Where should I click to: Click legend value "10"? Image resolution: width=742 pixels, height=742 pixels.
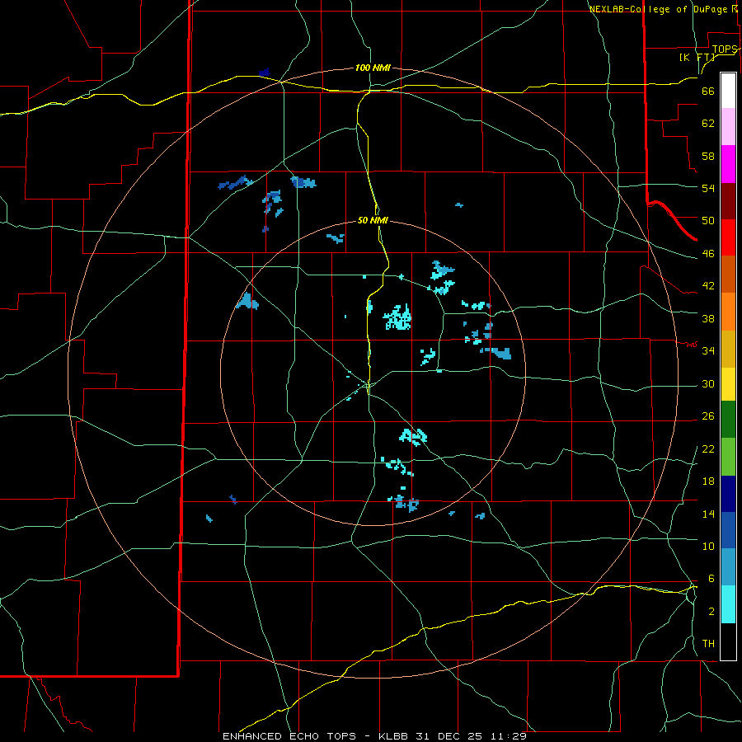(x=708, y=546)
